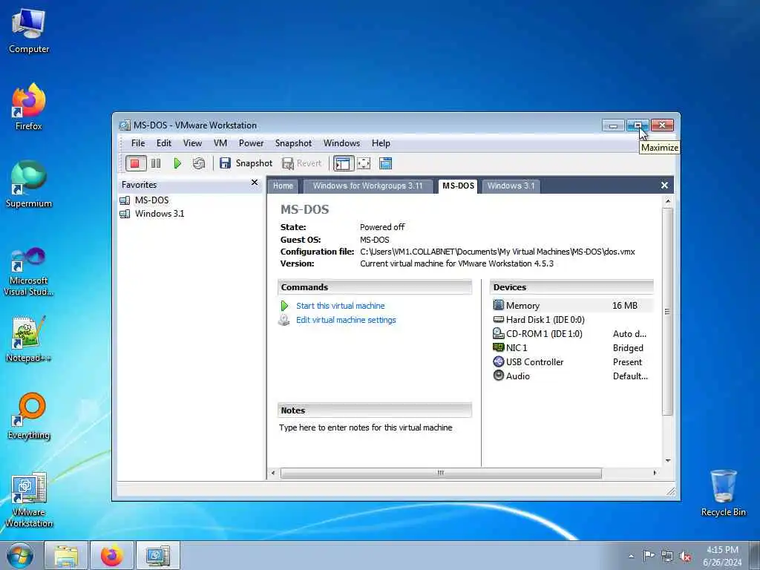Click the NIC network card icon
This screenshot has width=760, height=570.
[498, 347]
